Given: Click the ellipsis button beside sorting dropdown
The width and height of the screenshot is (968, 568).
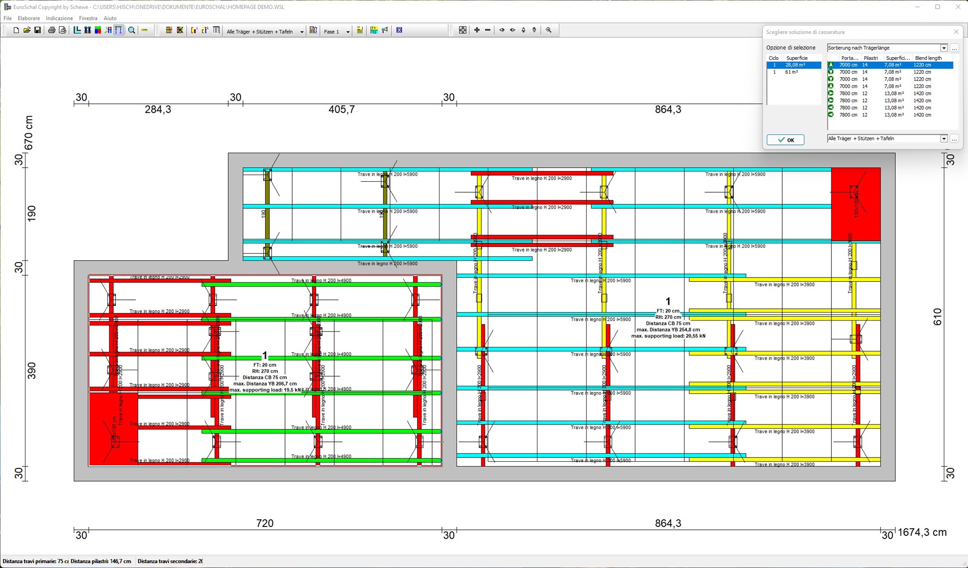Looking at the screenshot, I should point(954,48).
